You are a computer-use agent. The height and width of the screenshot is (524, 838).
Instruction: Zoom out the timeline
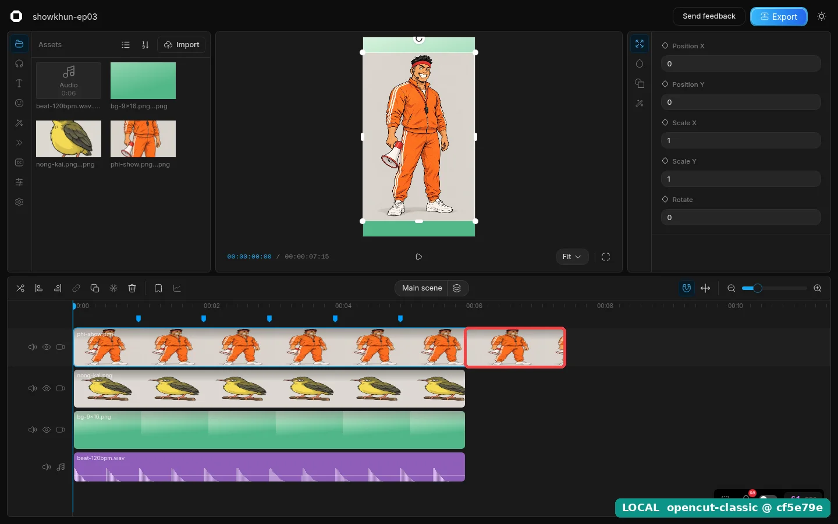tap(732, 288)
